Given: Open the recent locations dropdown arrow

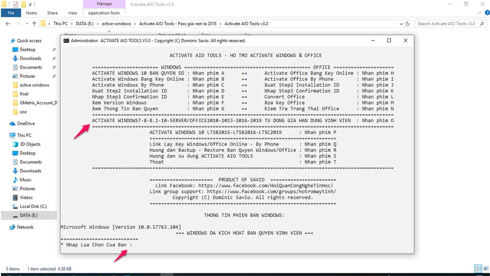Looking at the screenshot, I should click(27, 23).
